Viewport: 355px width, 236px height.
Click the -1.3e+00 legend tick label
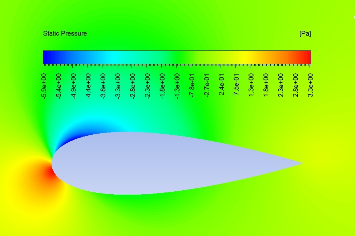pyautogui.click(x=177, y=85)
